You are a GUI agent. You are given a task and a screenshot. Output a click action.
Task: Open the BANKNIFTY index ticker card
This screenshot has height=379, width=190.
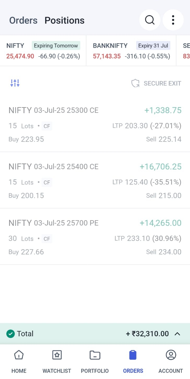pyautogui.click(x=131, y=51)
